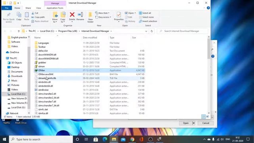Click Open button in back dialog
254x143 pixels.
[x=186, y=123]
